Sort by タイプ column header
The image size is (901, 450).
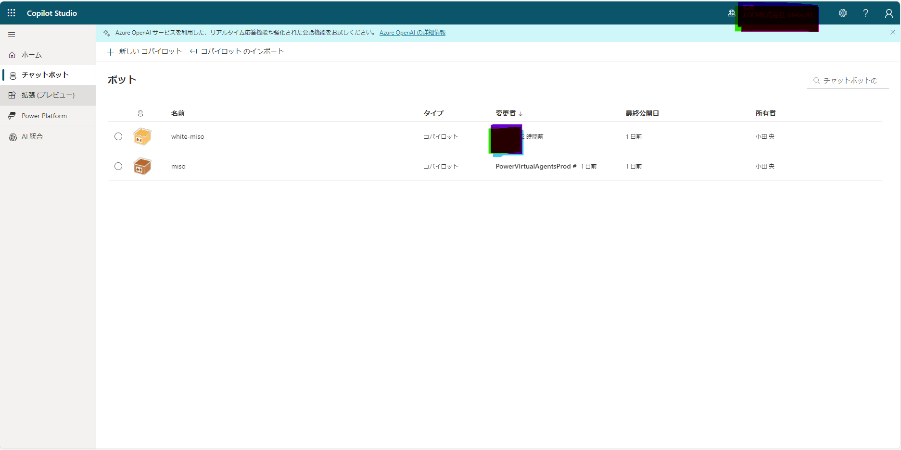[433, 113]
